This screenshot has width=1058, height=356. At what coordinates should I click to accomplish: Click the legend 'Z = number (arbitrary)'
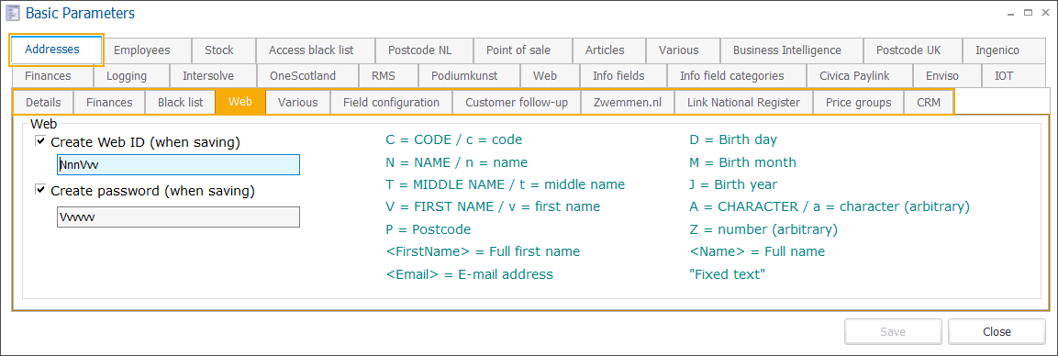(x=763, y=229)
